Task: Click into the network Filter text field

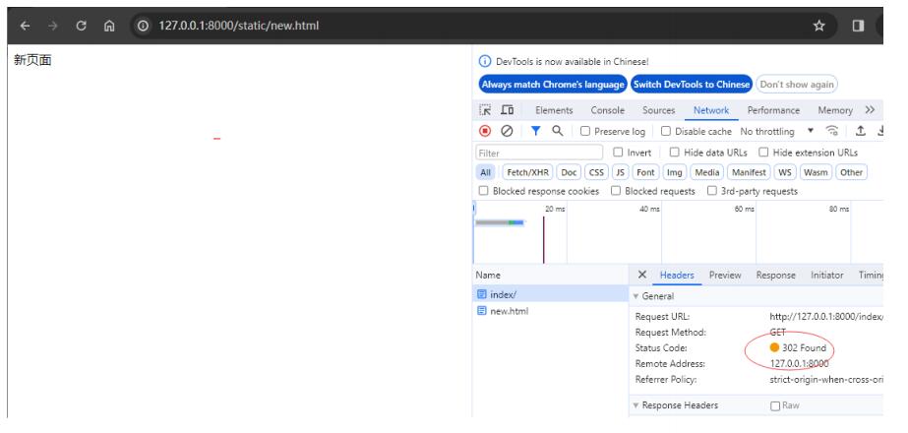Action: pyautogui.click(x=538, y=153)
